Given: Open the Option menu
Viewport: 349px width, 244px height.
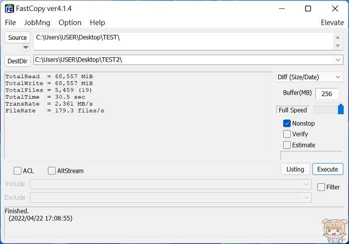Looking at the screenshot, I should click(x=70, y=23).
